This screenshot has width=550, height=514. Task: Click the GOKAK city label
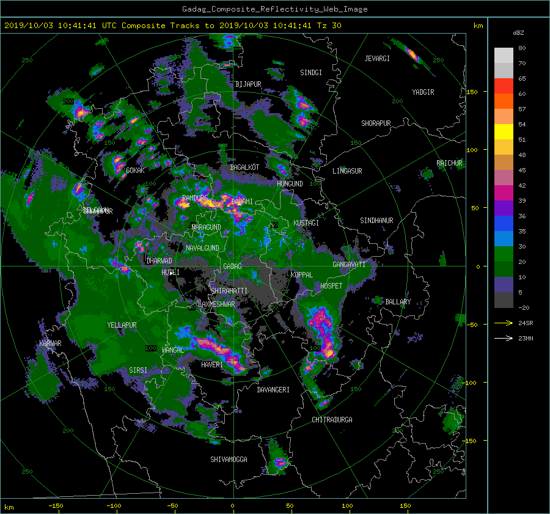click(135, 171)
